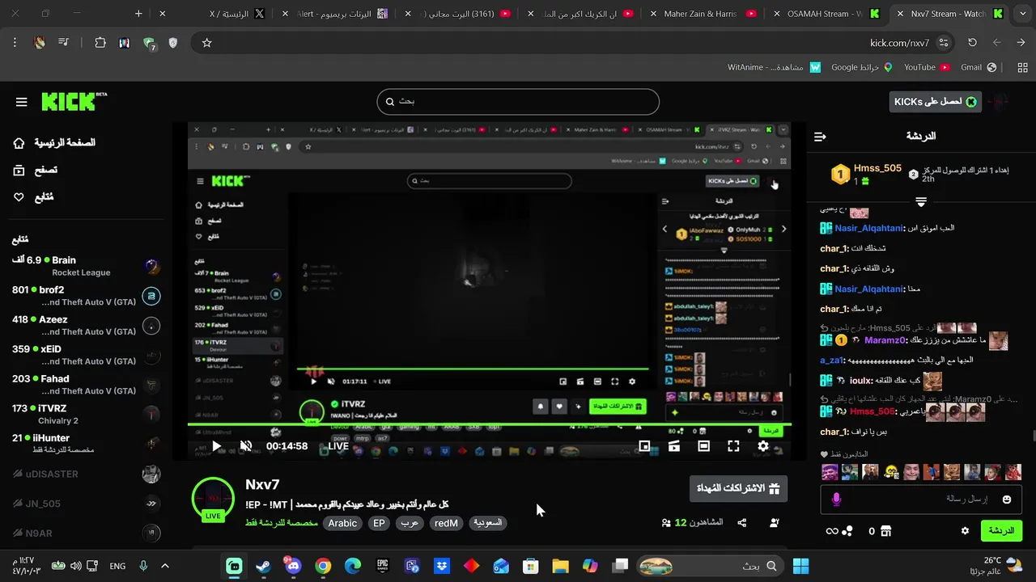Click the Kick search field

pyautogui.click(x=518, y=102)
